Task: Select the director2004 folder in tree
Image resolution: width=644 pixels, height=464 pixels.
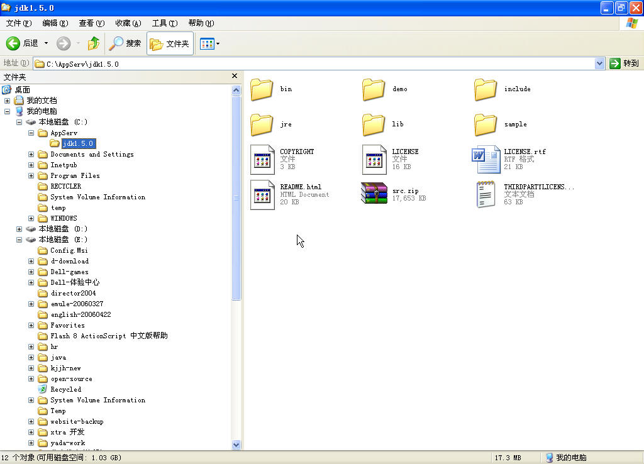Action: click(73, 293)
